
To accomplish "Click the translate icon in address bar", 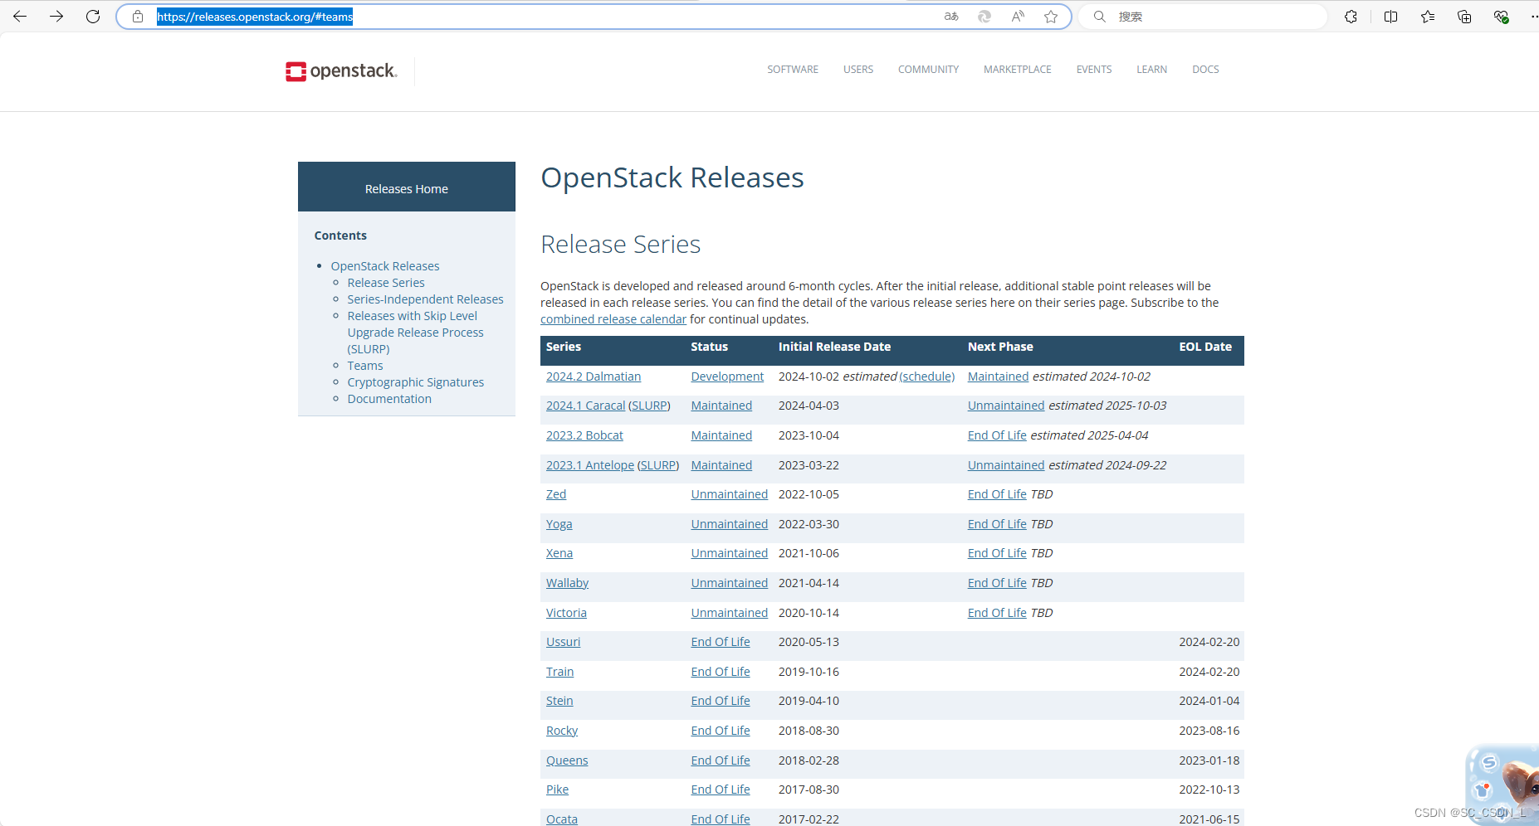I will tap(951, 17).
